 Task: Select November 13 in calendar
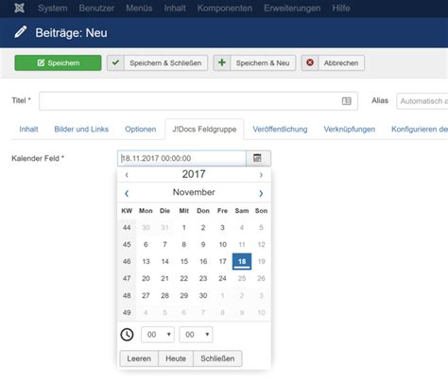click(146, 261)
